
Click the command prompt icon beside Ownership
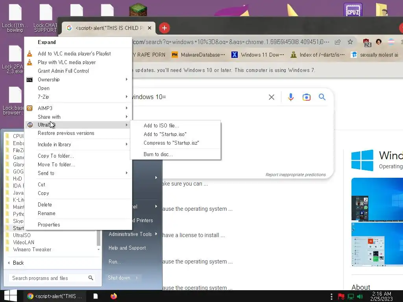(x=30, y=79)
